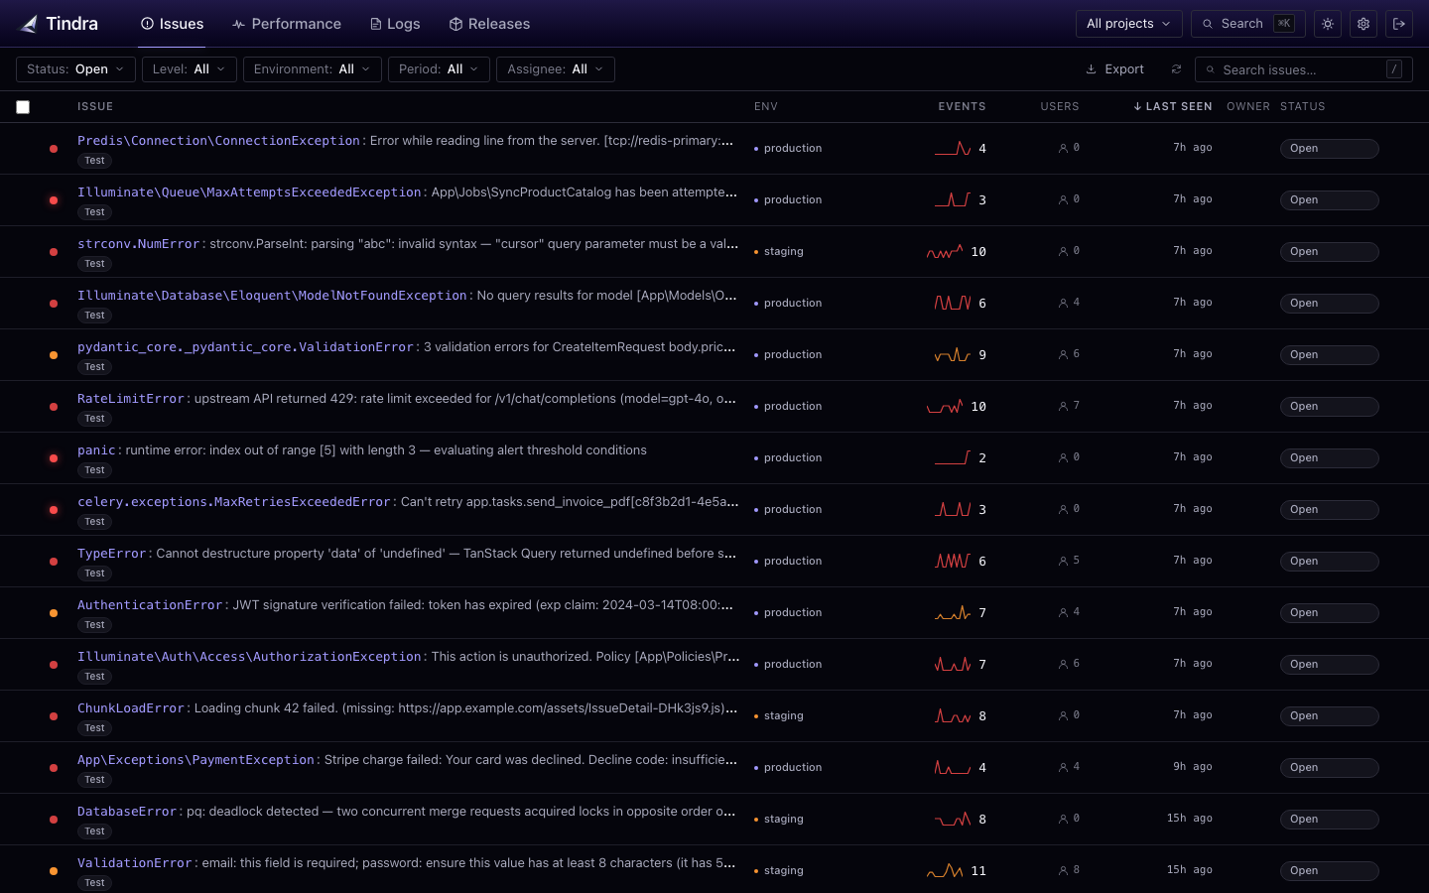Sort by the Events column header
Screen dimensions: 1429x893
tap(962, 106)
